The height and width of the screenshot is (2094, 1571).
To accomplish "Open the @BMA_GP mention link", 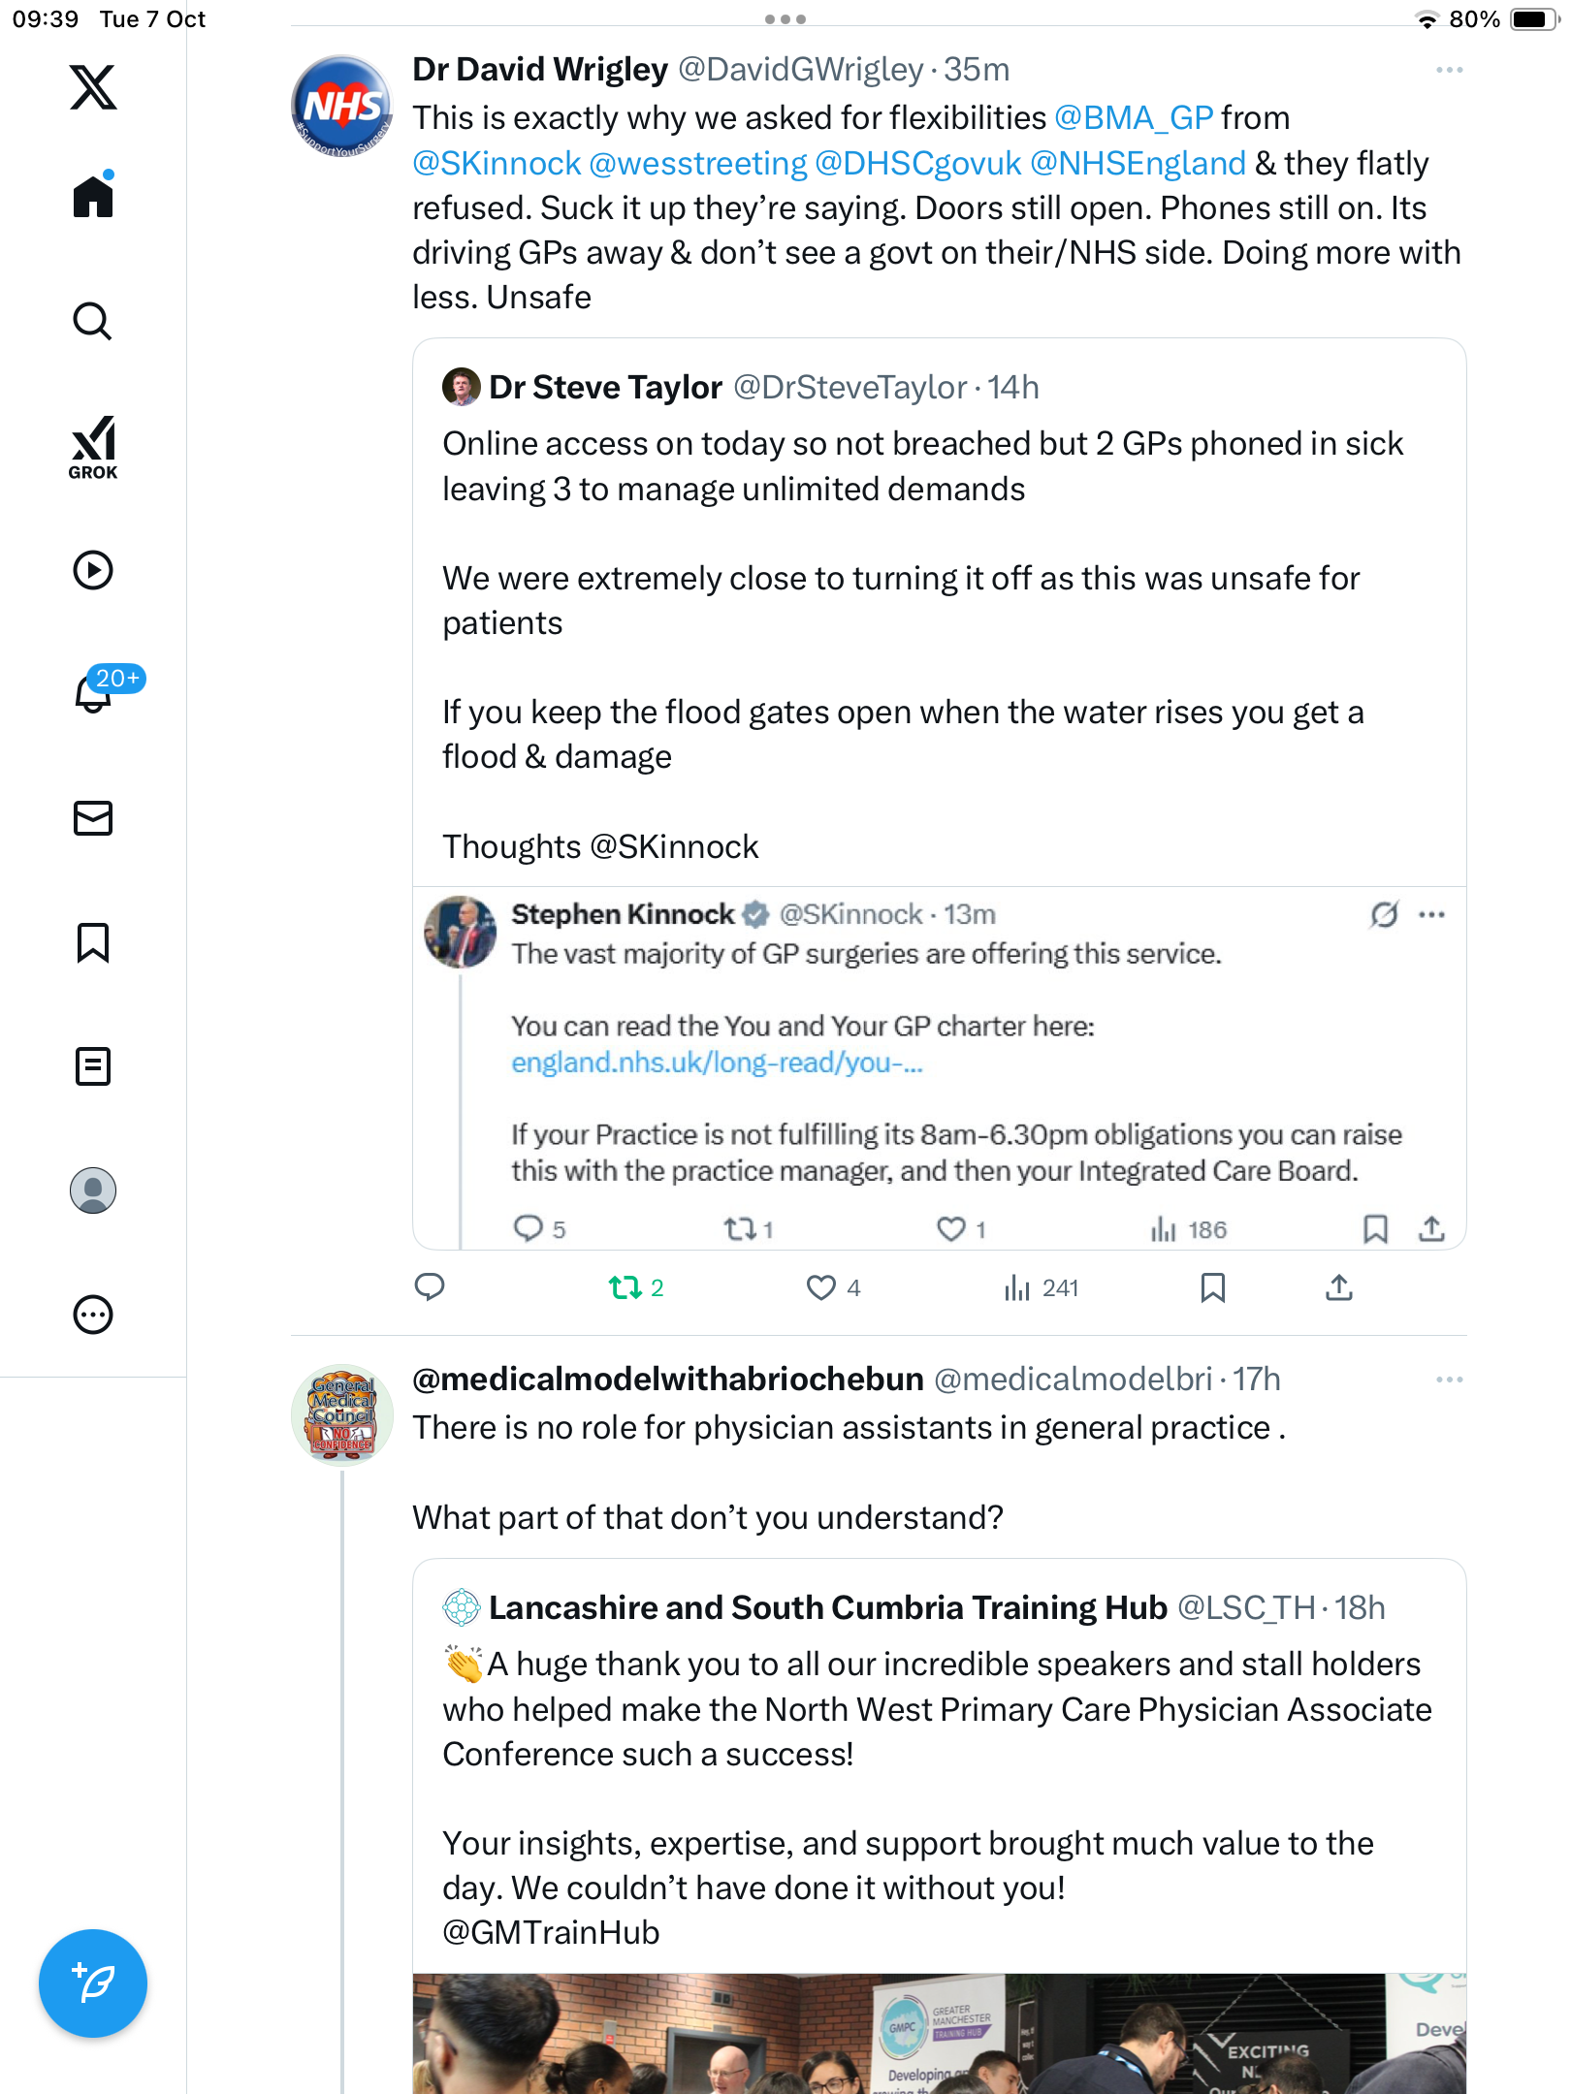I will tap(1133, 118).
